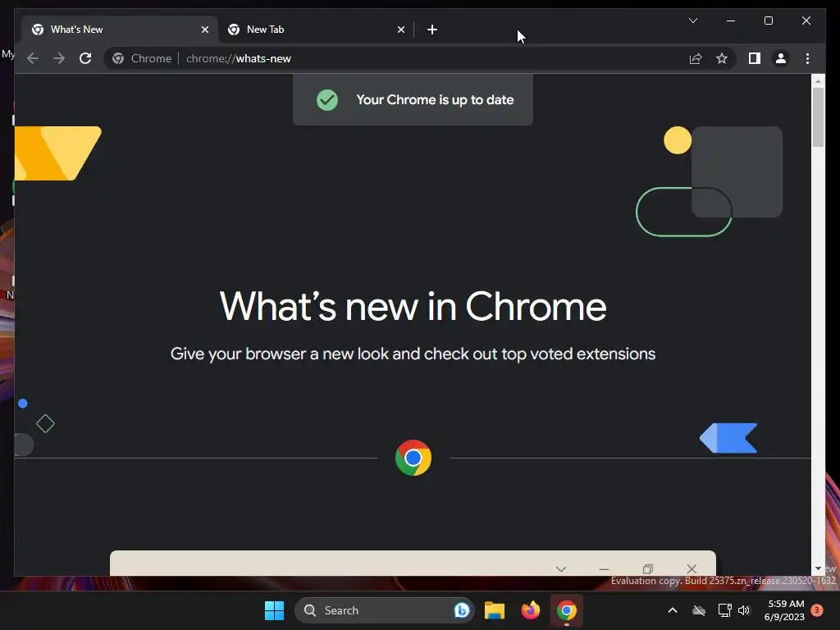840x630 pixels.
Task: Open the volume speaker tray icon
Action: 744,610
